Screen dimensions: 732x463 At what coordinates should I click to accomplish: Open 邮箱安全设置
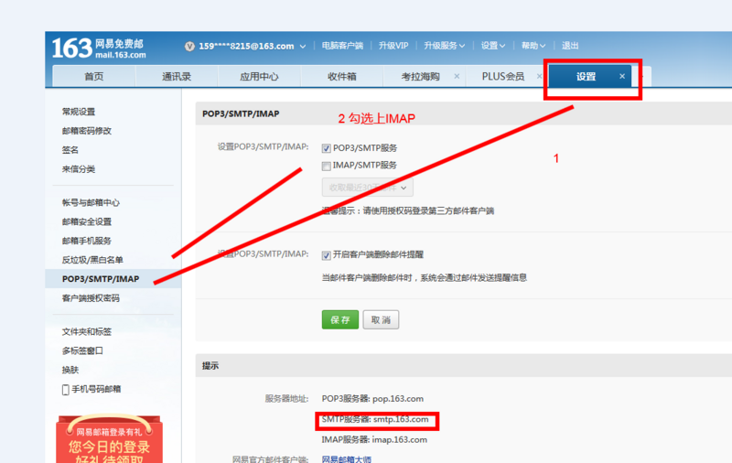(x=87, y=221)
